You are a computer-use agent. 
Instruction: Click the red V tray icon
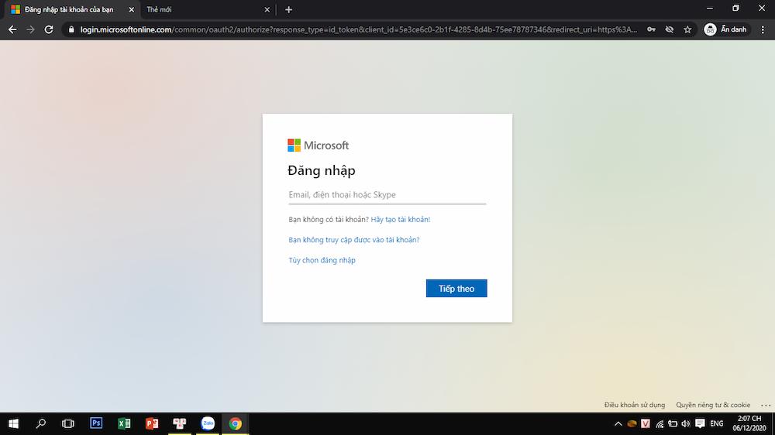(x=646, y=423)
